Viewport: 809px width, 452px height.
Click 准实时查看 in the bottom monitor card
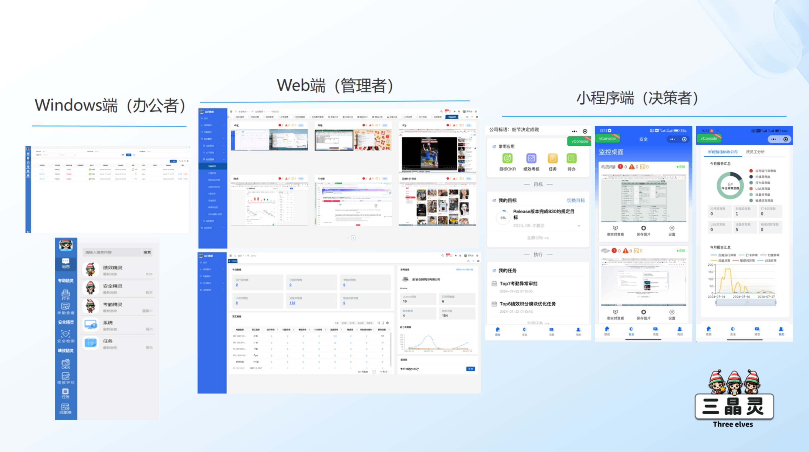[615, 314]
